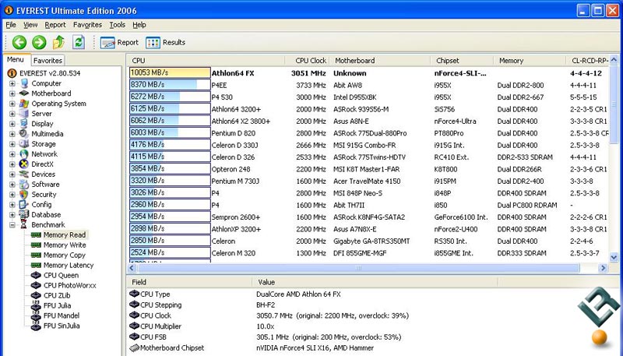The image size is (623, 356).
Task: Select the Computer icon in tree
Action: [x=24, y=83]
